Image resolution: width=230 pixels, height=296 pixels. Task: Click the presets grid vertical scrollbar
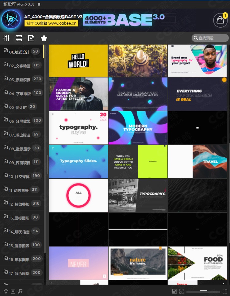click(229, 194)
